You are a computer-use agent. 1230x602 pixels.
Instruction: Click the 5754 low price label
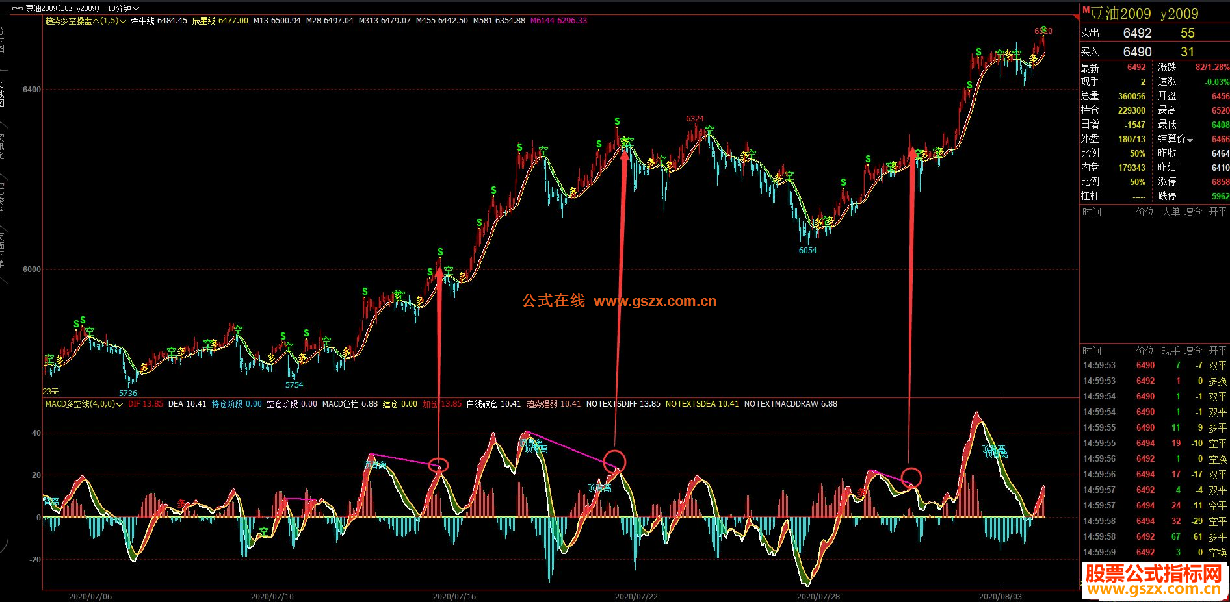point(294,385)
